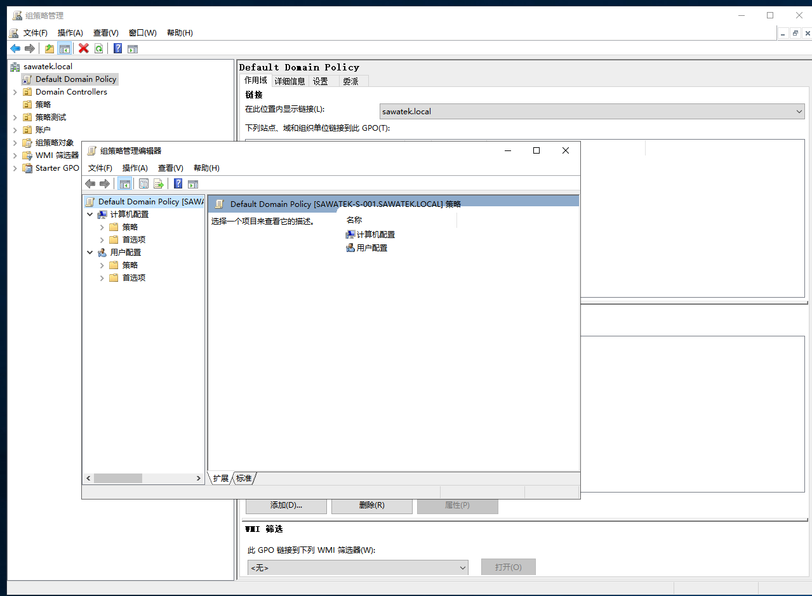
Task: Click the export list icon in editor toolbar
Action: (159, 183)
